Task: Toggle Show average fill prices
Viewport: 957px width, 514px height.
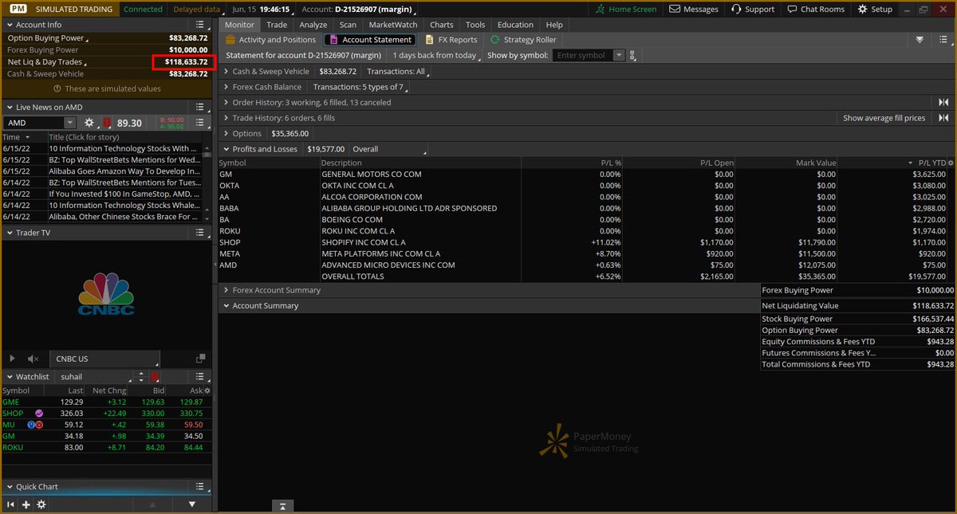Action: [884, 118]
